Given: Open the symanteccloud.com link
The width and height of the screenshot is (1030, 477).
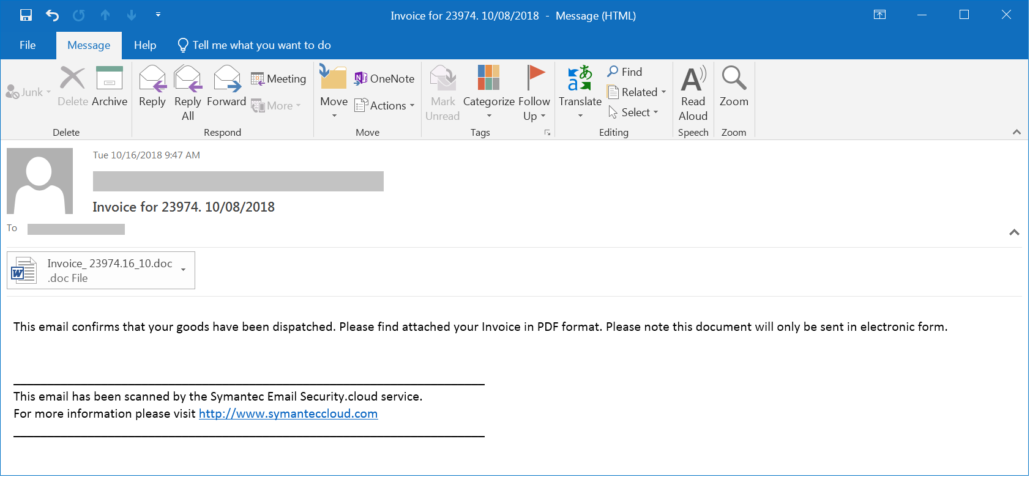Looking at the screenshot, I should [x=288, y=414].
